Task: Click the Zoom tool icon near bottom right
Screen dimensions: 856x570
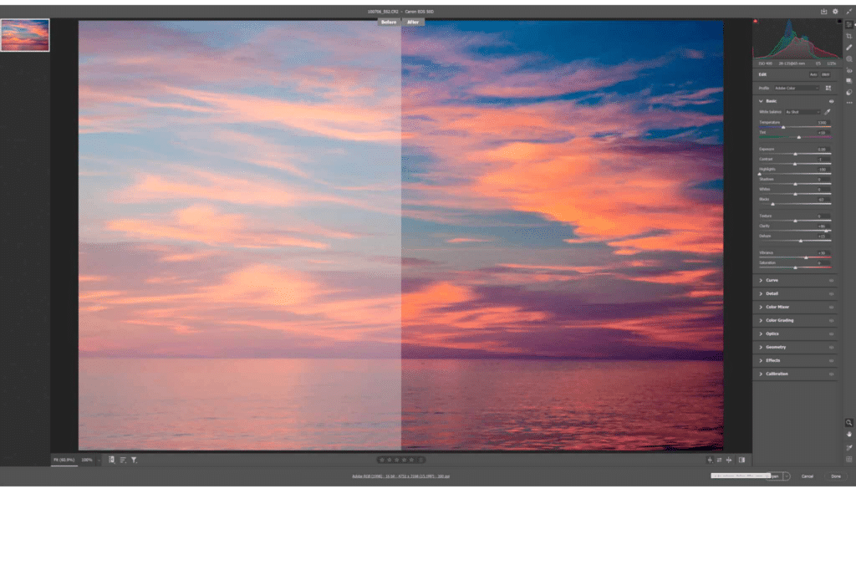Action: pos(849,422)
